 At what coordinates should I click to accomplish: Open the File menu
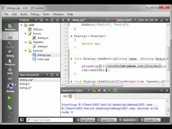coord(6,14)
